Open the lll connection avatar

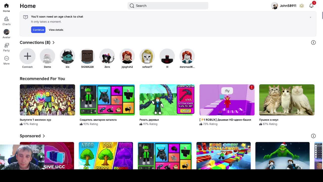click(167, 56)
